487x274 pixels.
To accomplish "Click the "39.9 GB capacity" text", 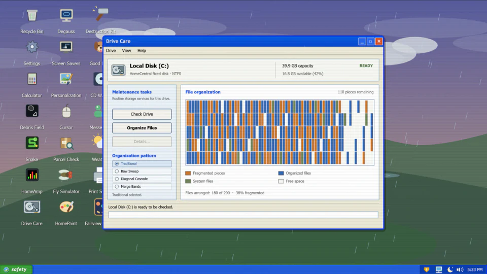I will [x=298, y=66].
